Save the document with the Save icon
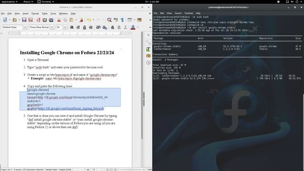Image resolution: width=304 pixels, height=171 pixels. click(x=24, y=20)
